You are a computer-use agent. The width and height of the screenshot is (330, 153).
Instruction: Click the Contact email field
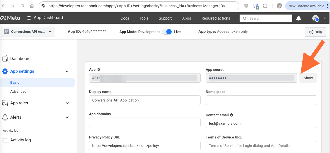tap(261, 123)
